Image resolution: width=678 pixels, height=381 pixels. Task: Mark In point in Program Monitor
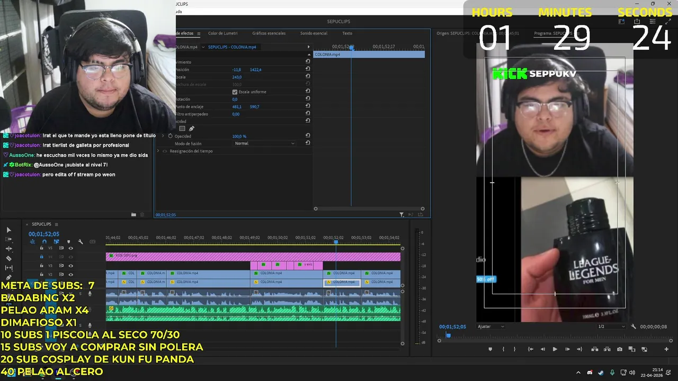pos(503,349)
